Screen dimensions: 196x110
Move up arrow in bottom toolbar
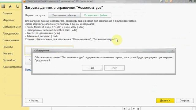[129, 109]
